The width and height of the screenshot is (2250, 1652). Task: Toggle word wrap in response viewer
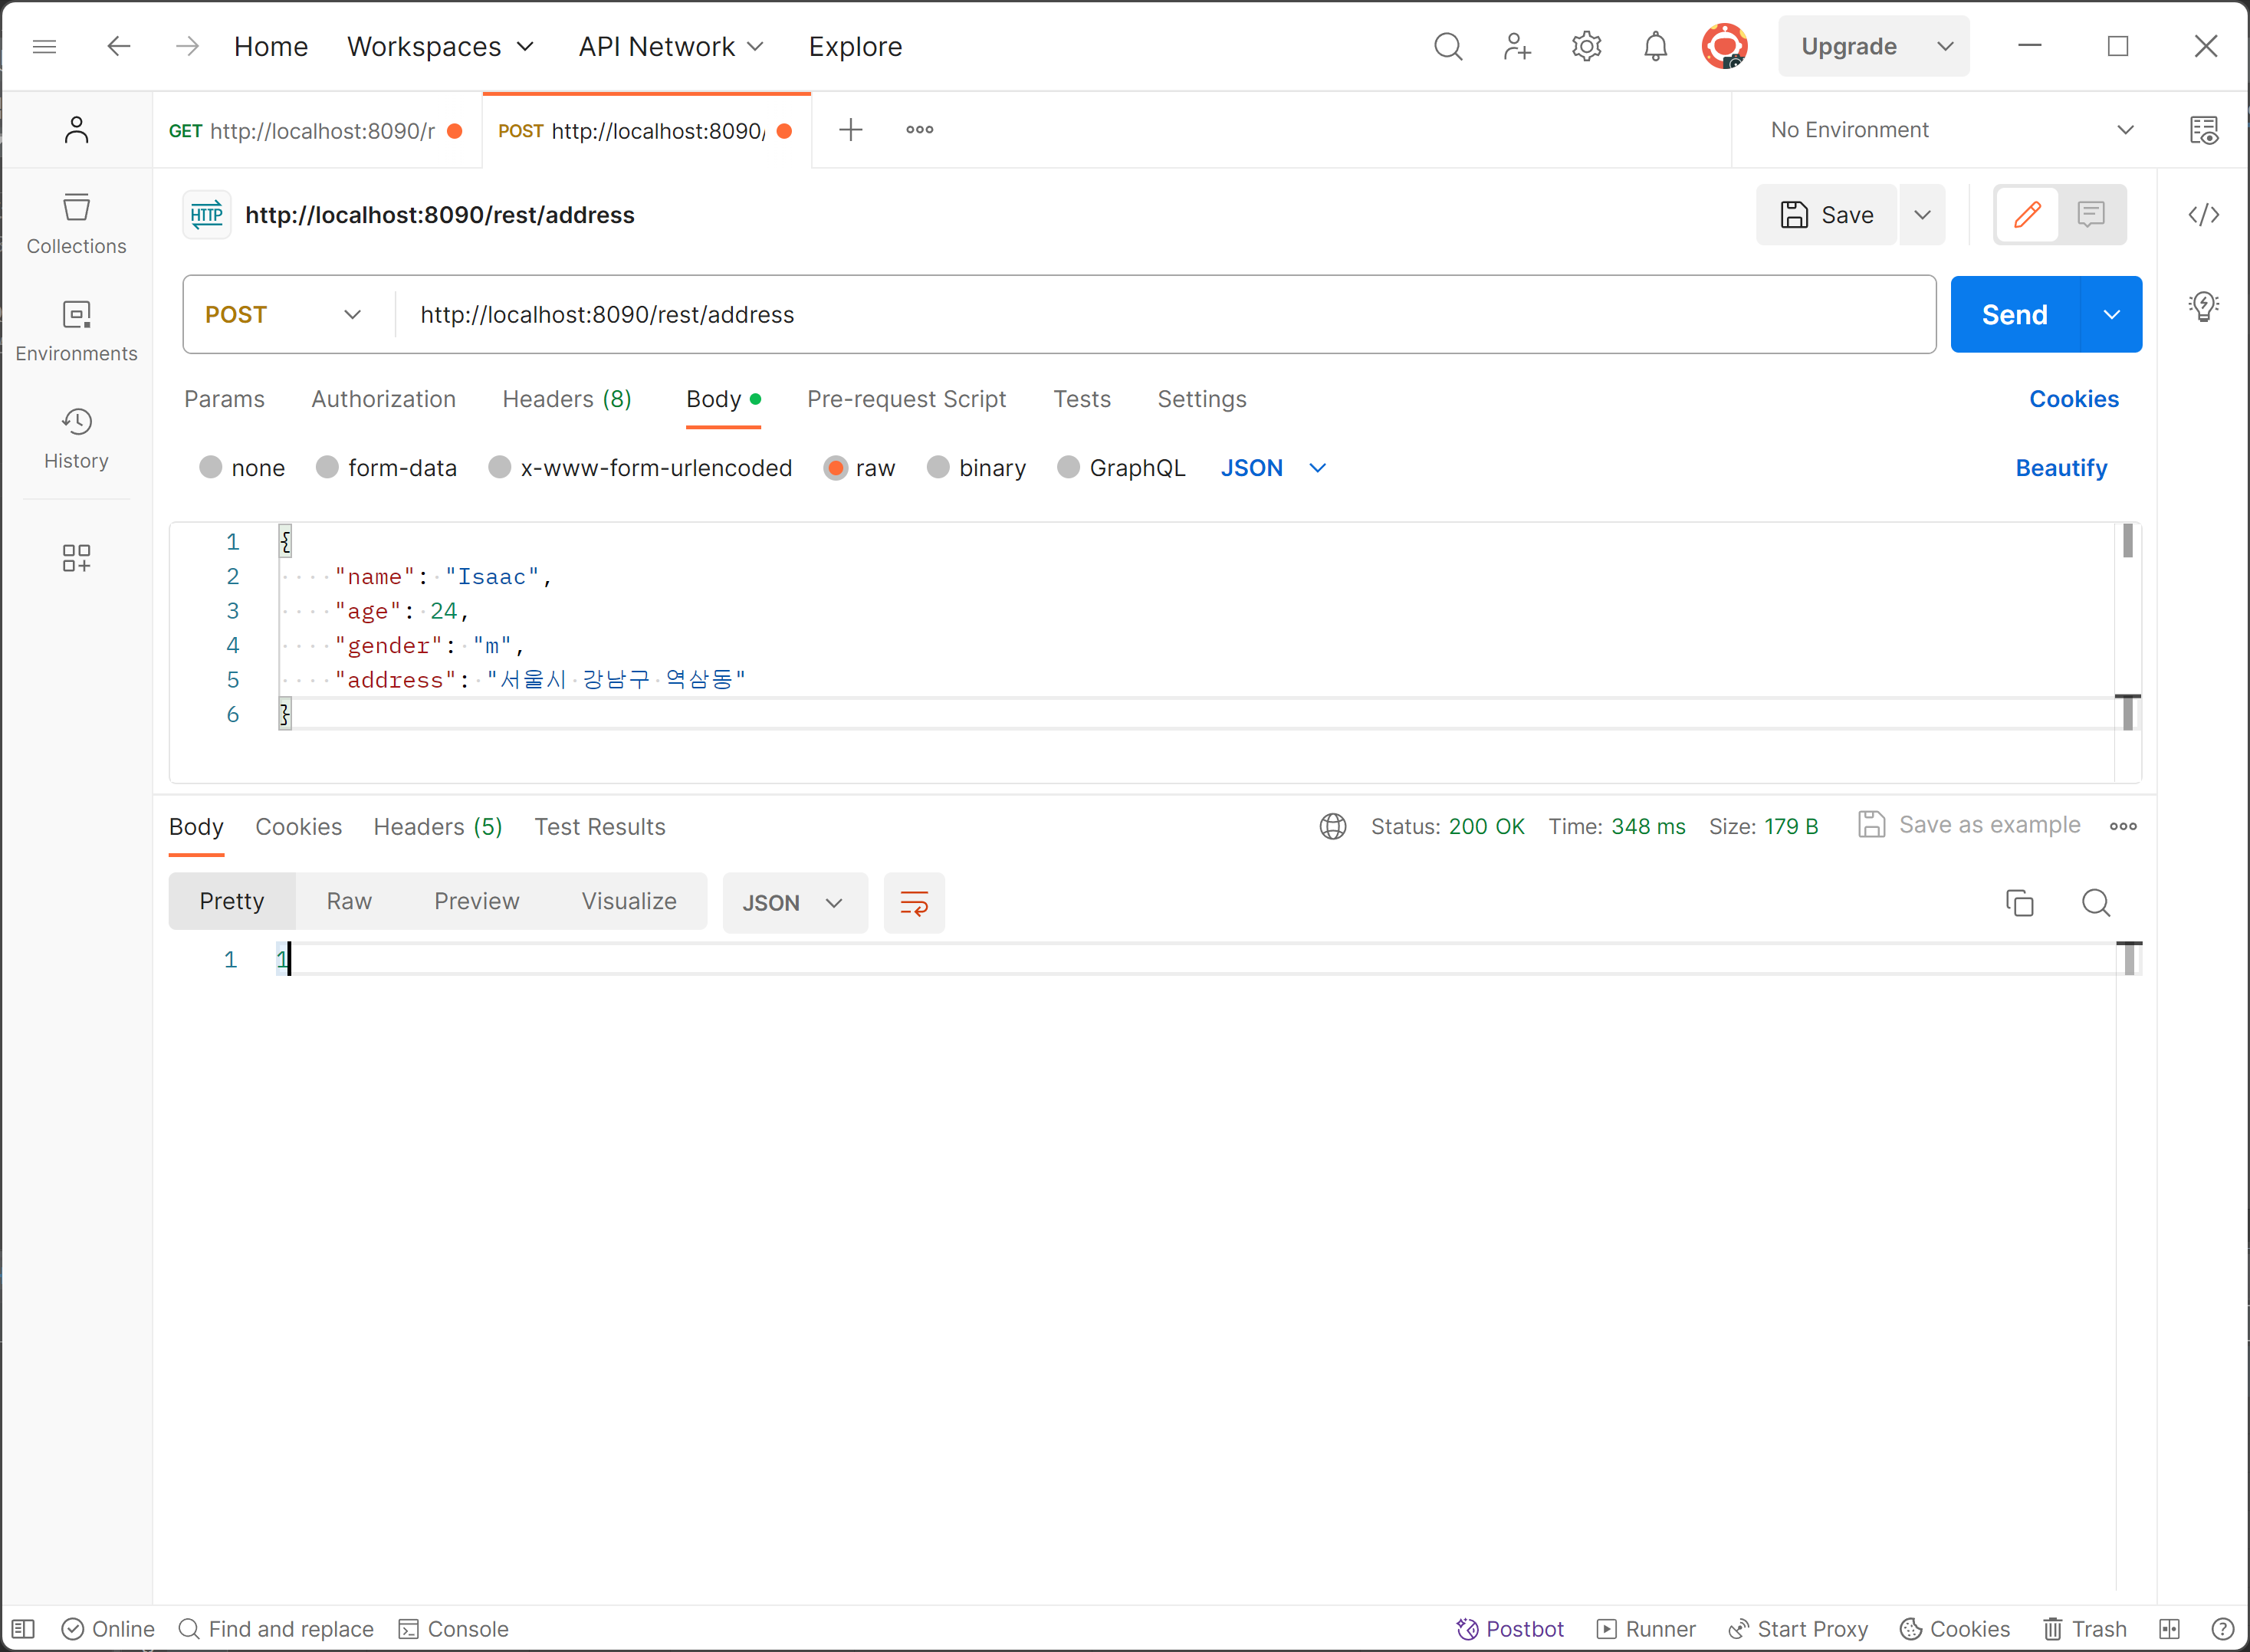[913, 903]
